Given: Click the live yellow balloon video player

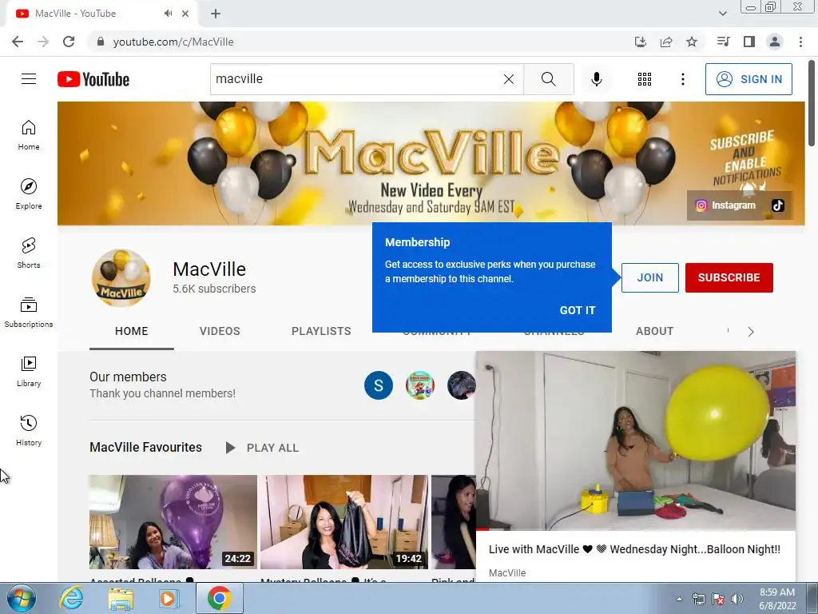Looking at the screenshot, I should click(636, 441).
